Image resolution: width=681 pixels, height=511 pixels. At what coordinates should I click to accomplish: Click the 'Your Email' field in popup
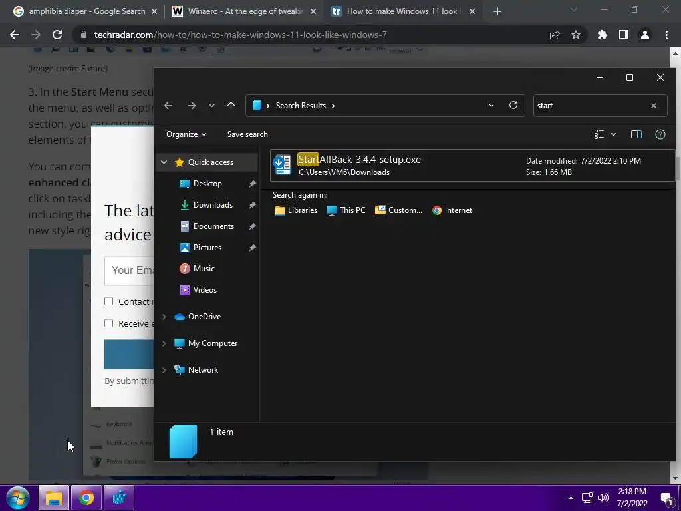click(x=130, y=271)
